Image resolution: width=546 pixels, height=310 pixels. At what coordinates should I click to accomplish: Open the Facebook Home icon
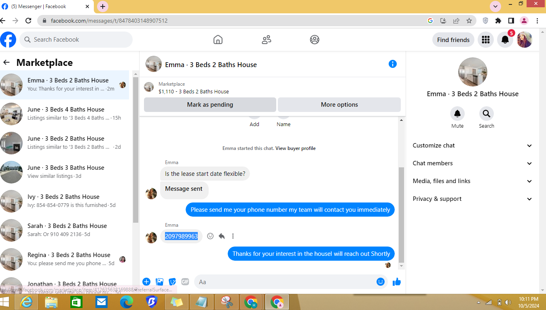[x=218, y=40]
